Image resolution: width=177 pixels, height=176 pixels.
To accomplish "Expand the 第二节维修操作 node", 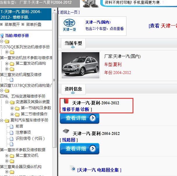I will point(12,114).
